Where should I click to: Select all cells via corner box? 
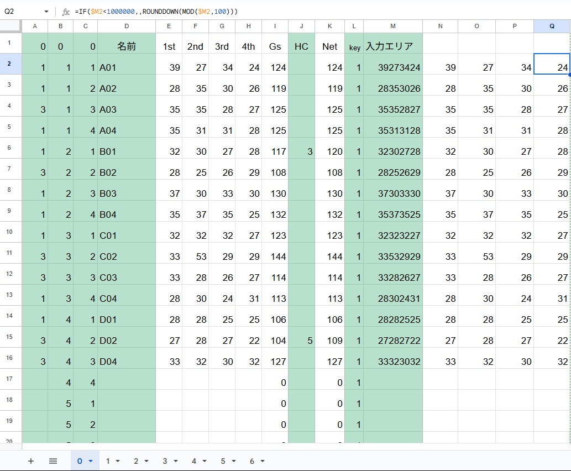(11, 26)
